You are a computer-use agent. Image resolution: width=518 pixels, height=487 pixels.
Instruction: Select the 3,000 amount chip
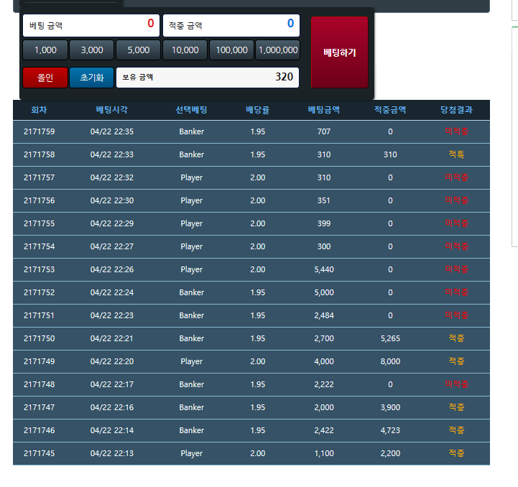coord(92,50)
